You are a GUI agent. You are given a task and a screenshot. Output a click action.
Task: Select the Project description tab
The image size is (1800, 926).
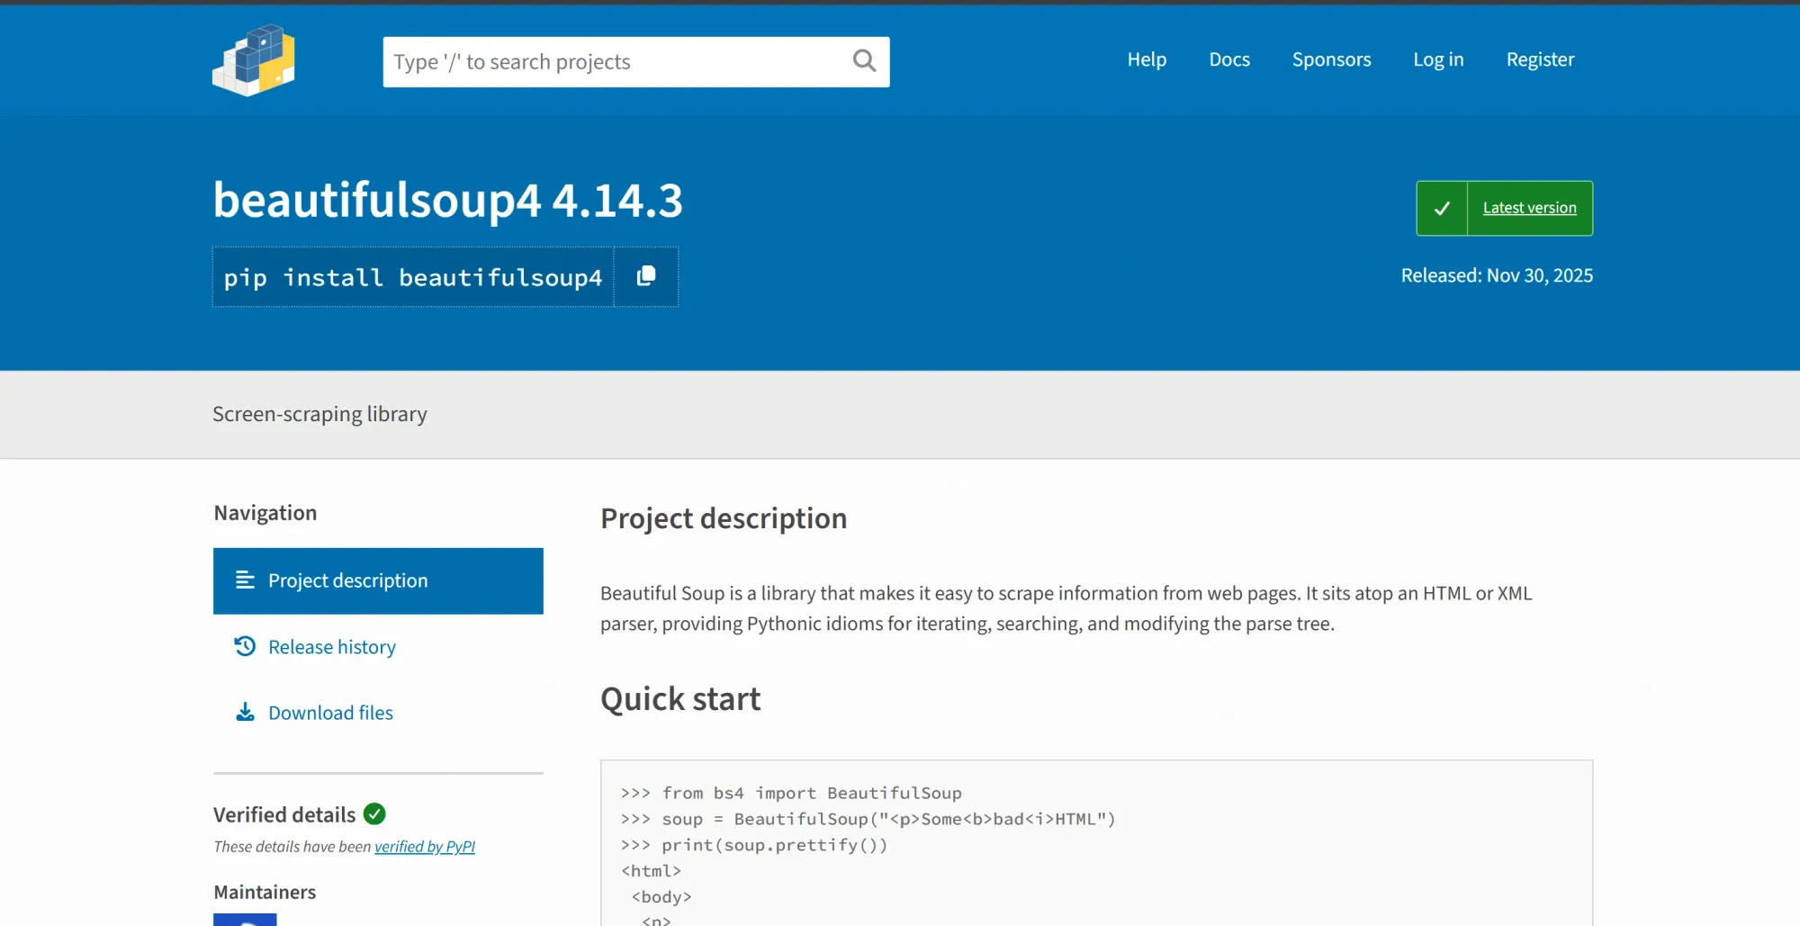pos(378,580)
